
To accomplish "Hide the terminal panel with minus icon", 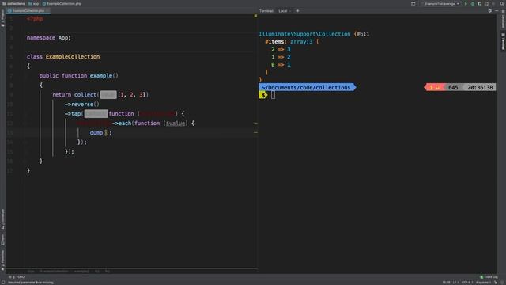I will (x=497, y=10).
